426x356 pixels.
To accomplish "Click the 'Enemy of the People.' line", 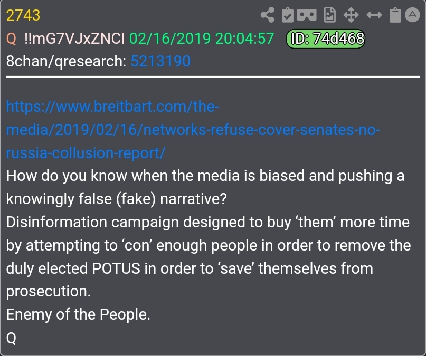I will pos(78,314).
